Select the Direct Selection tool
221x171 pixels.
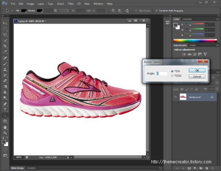point(5,115)
